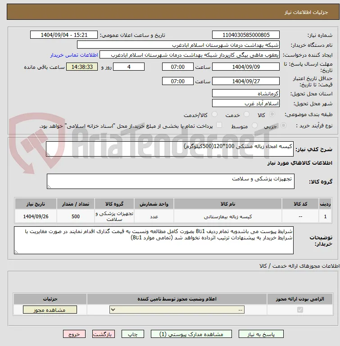The width and height of the screenshot is (340, 346).
Task: Open اطلاعات تماس خریدار link
Action: 74,55
